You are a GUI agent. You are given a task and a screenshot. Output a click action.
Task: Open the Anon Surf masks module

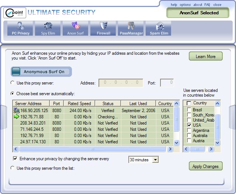75,28
